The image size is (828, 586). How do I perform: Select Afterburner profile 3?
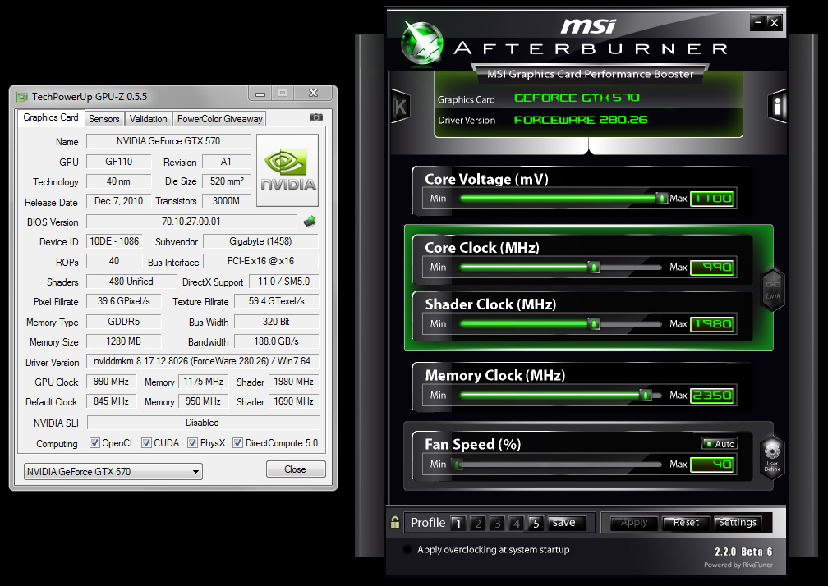click(498, 524)
